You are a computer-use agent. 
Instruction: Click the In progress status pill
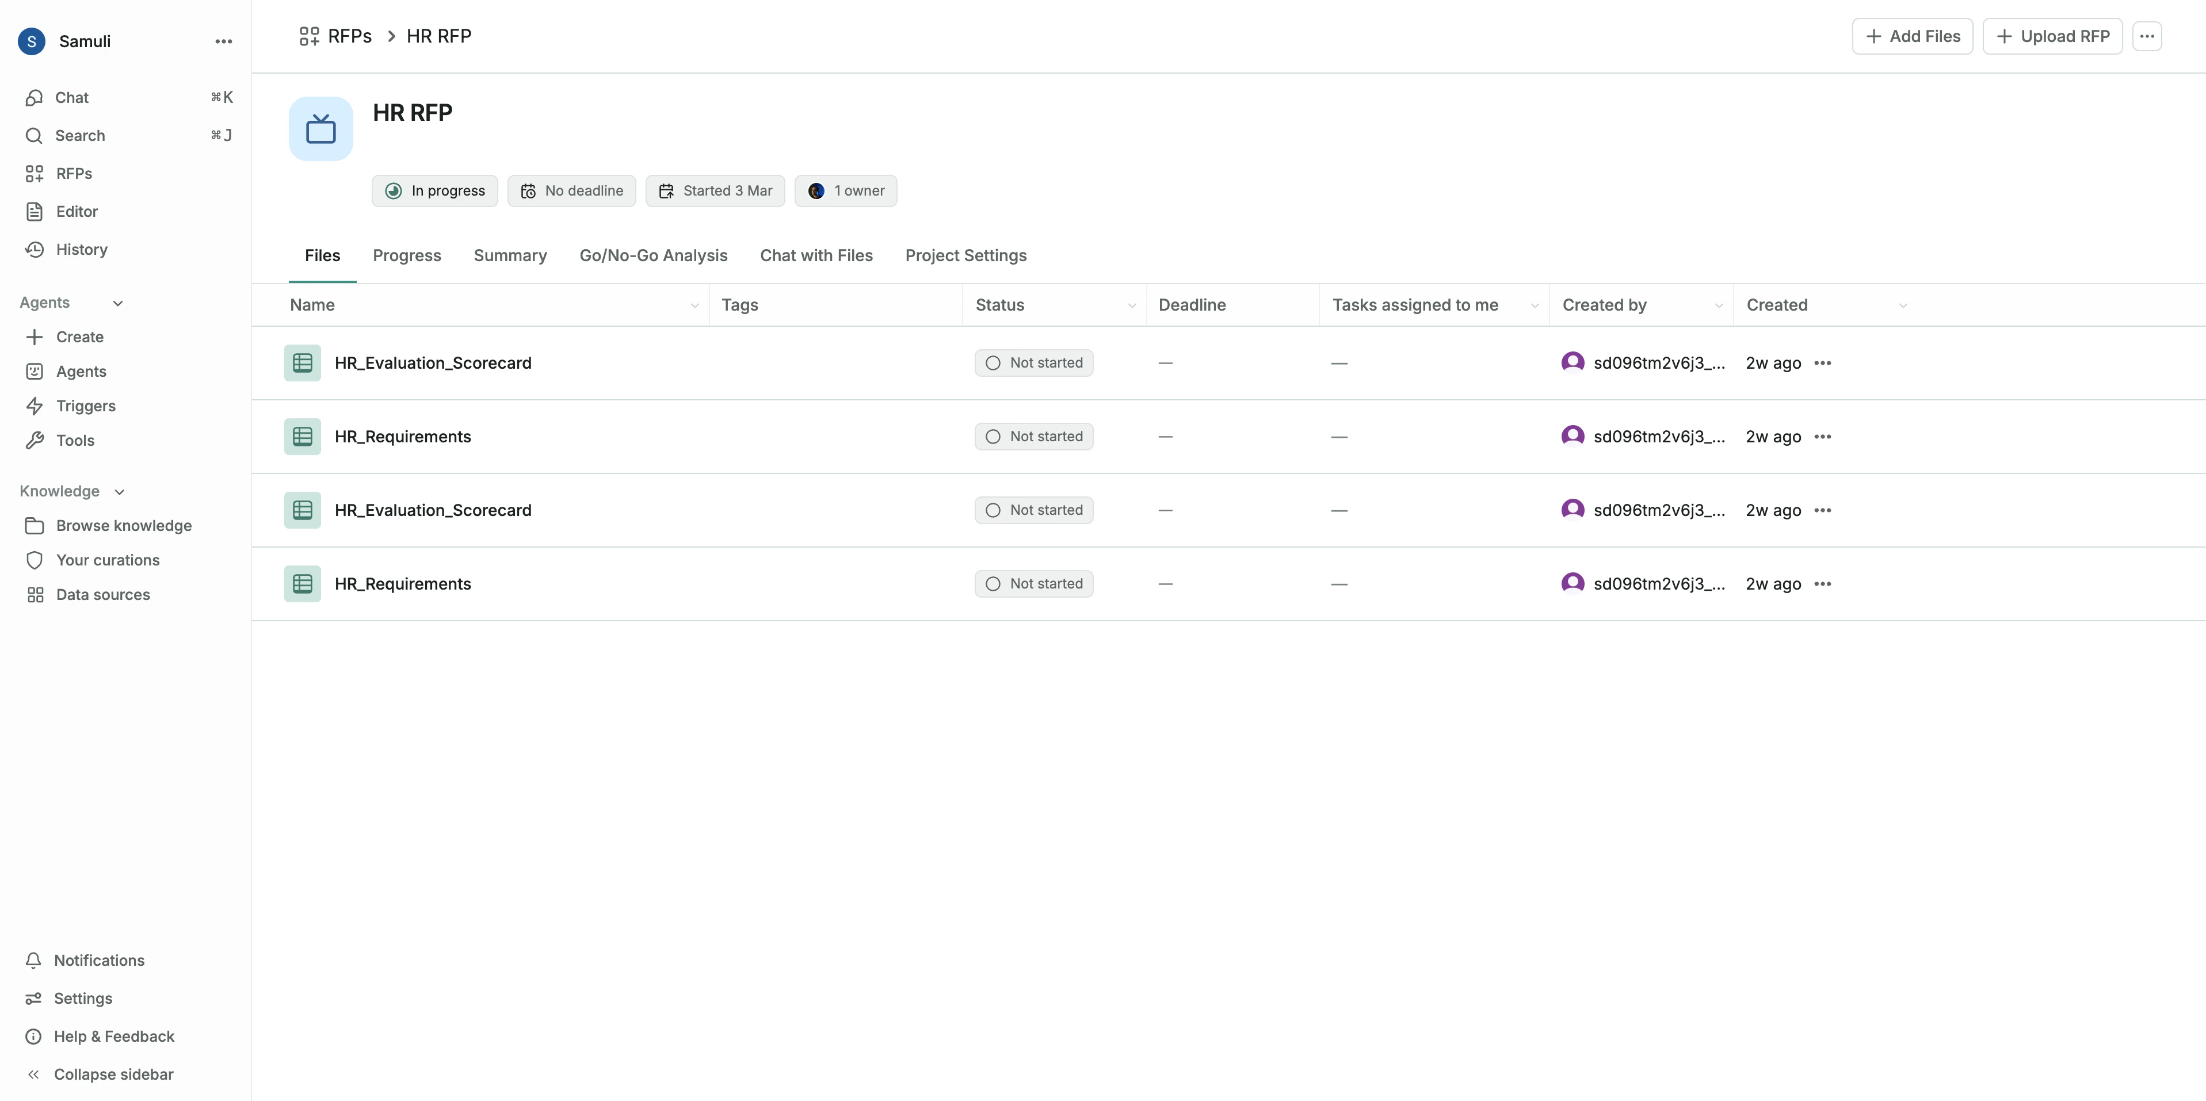click(434, 190)
